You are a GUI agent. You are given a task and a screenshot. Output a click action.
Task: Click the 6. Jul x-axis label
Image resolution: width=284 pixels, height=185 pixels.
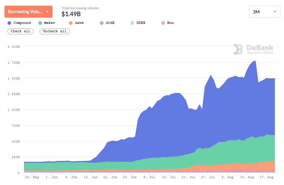[149, 177]
